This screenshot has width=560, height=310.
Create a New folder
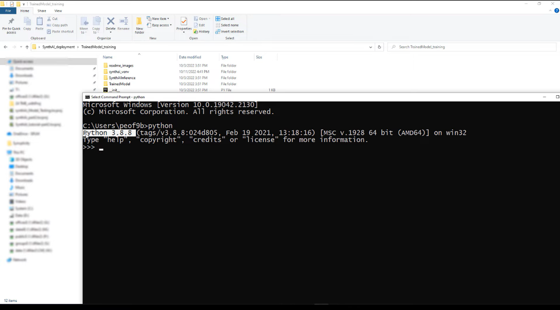[139, 25]
